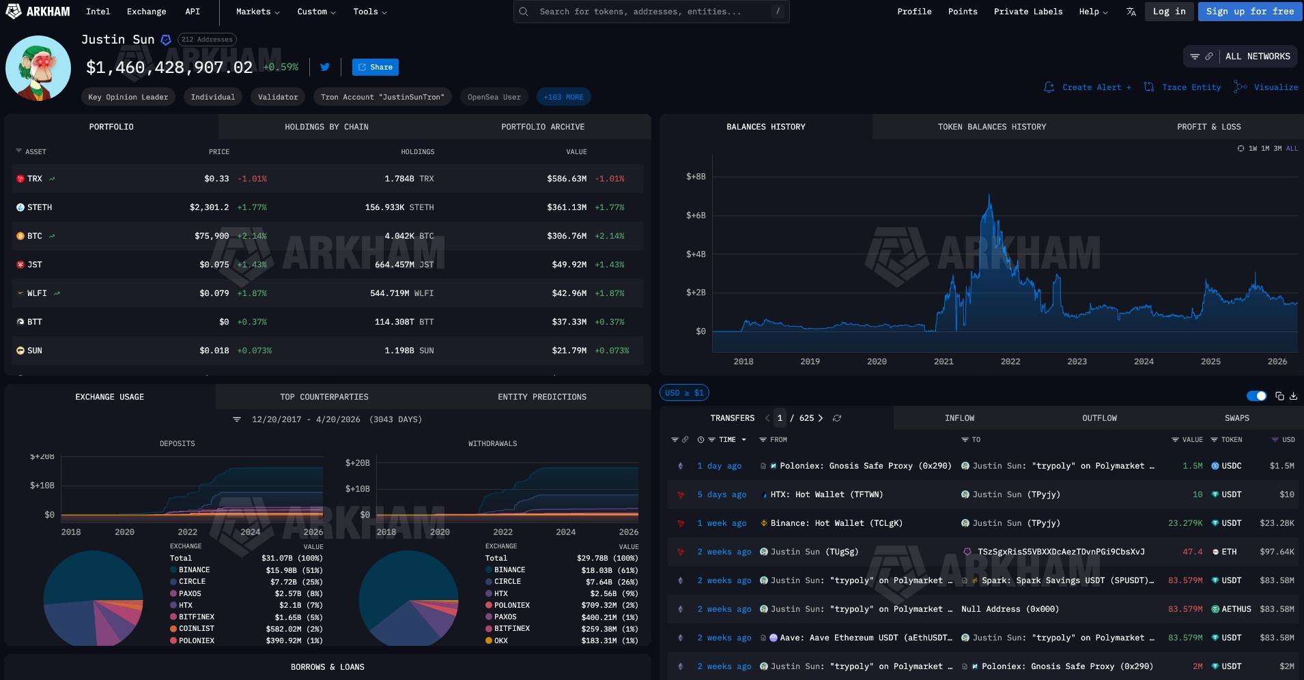The image size is (1304, 680).
Task: Open Justin Sun's Twitter profile icon
Action: coord(325,67)
